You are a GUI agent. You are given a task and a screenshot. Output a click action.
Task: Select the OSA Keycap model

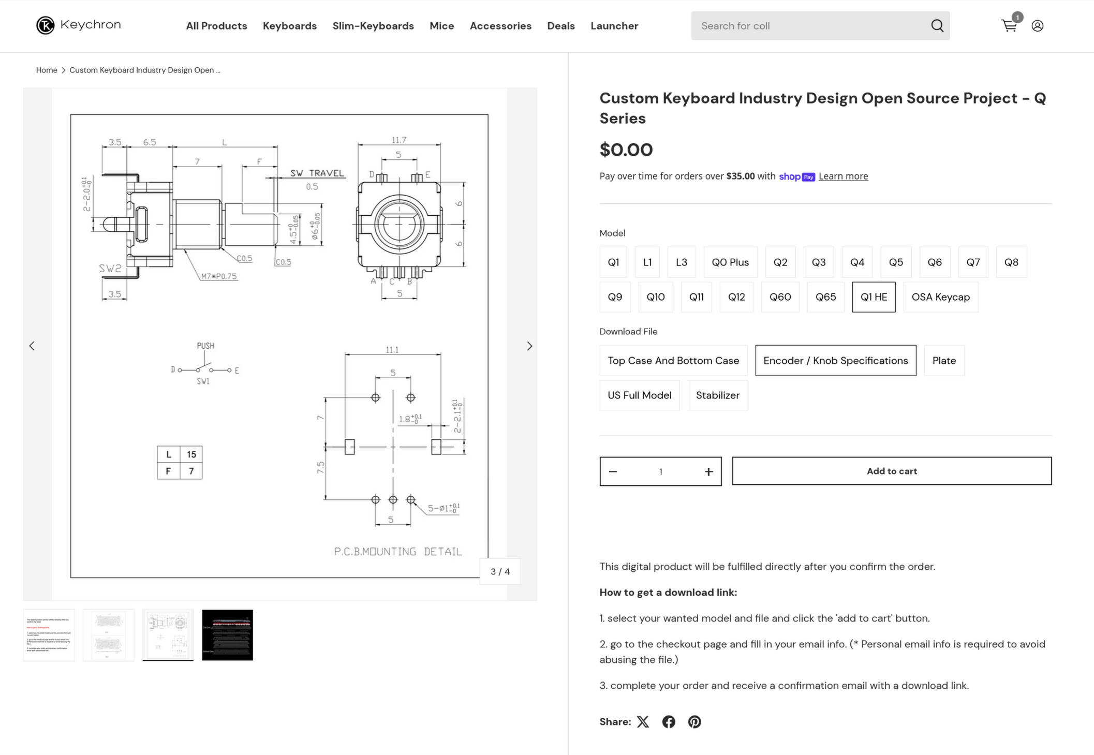[940, 297]
